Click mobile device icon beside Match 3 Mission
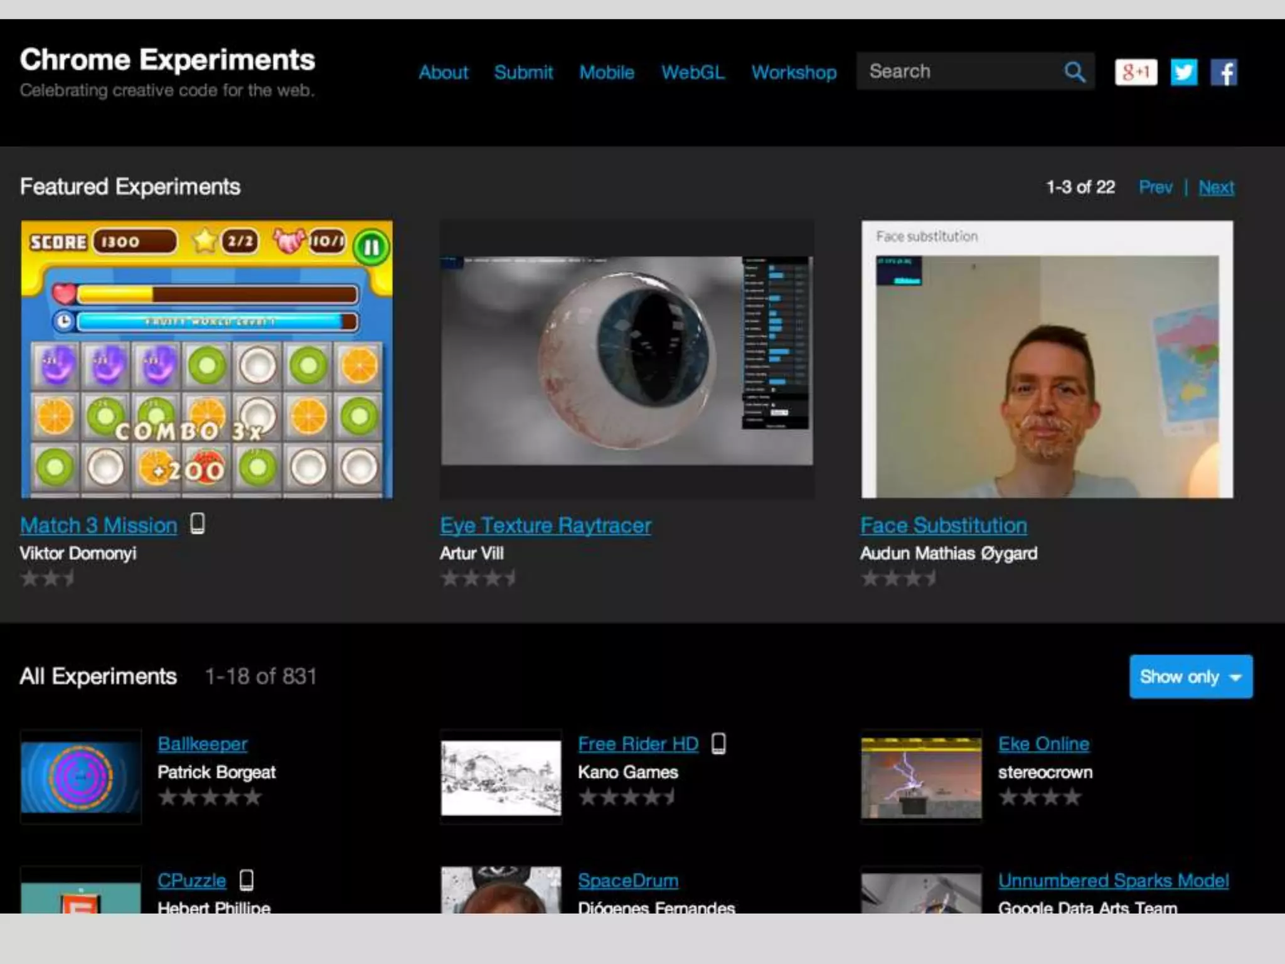Screen dimensions: 1285x964 (x=198, y=523)
